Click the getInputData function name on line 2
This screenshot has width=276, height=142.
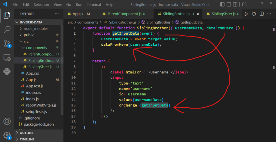pos(126,33)
